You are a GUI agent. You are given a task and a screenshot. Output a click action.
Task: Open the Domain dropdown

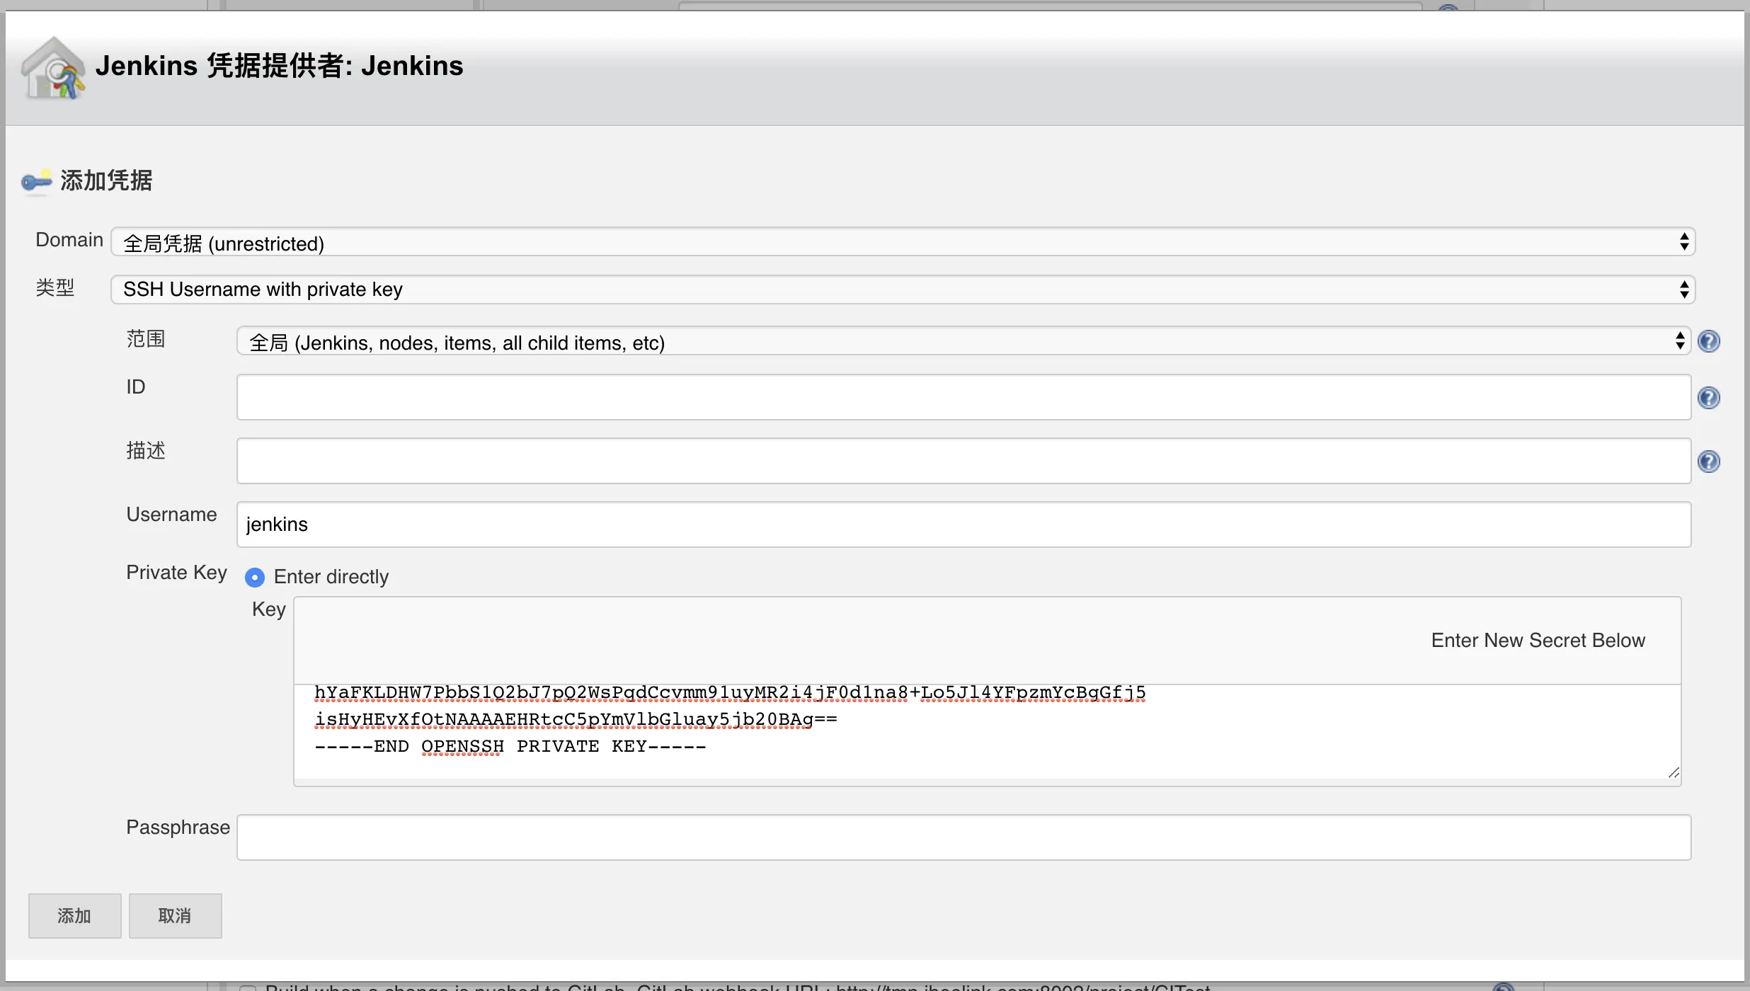tap(903, 243)
